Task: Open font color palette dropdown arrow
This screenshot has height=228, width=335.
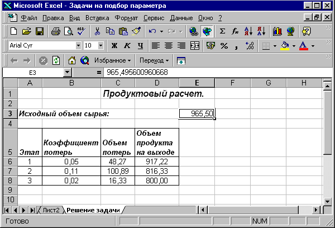Action: (313, 46)
